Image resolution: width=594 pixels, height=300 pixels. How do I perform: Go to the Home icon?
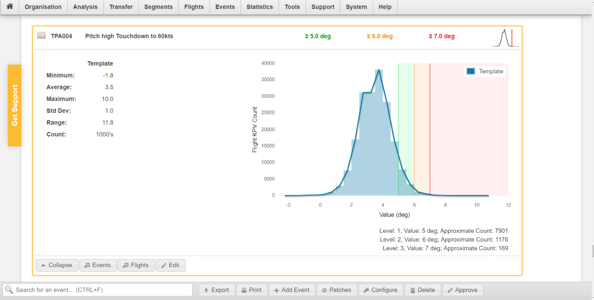[x=9, y=7]
